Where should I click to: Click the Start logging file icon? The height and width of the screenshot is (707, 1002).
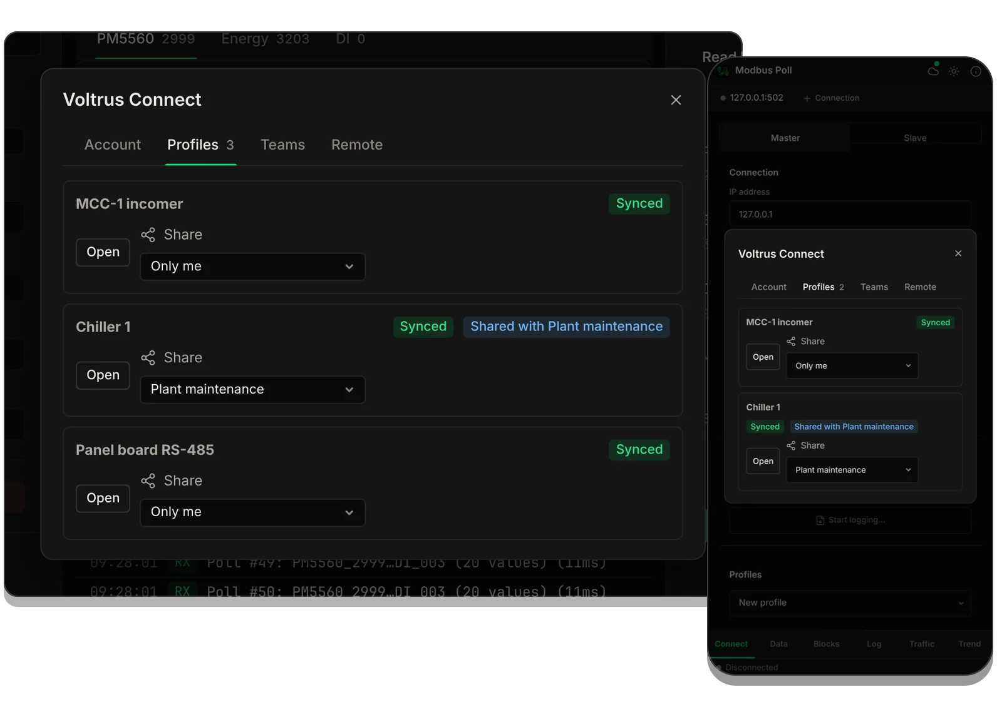(820, 521)
